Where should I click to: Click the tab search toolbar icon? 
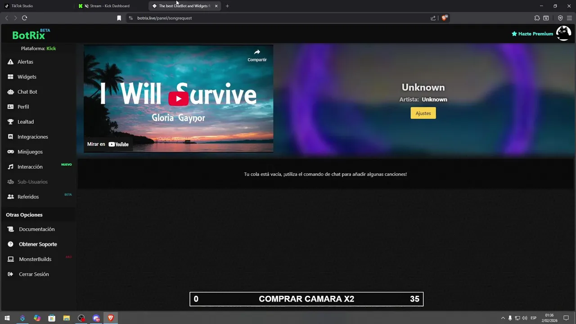click(x=546, y=18)
